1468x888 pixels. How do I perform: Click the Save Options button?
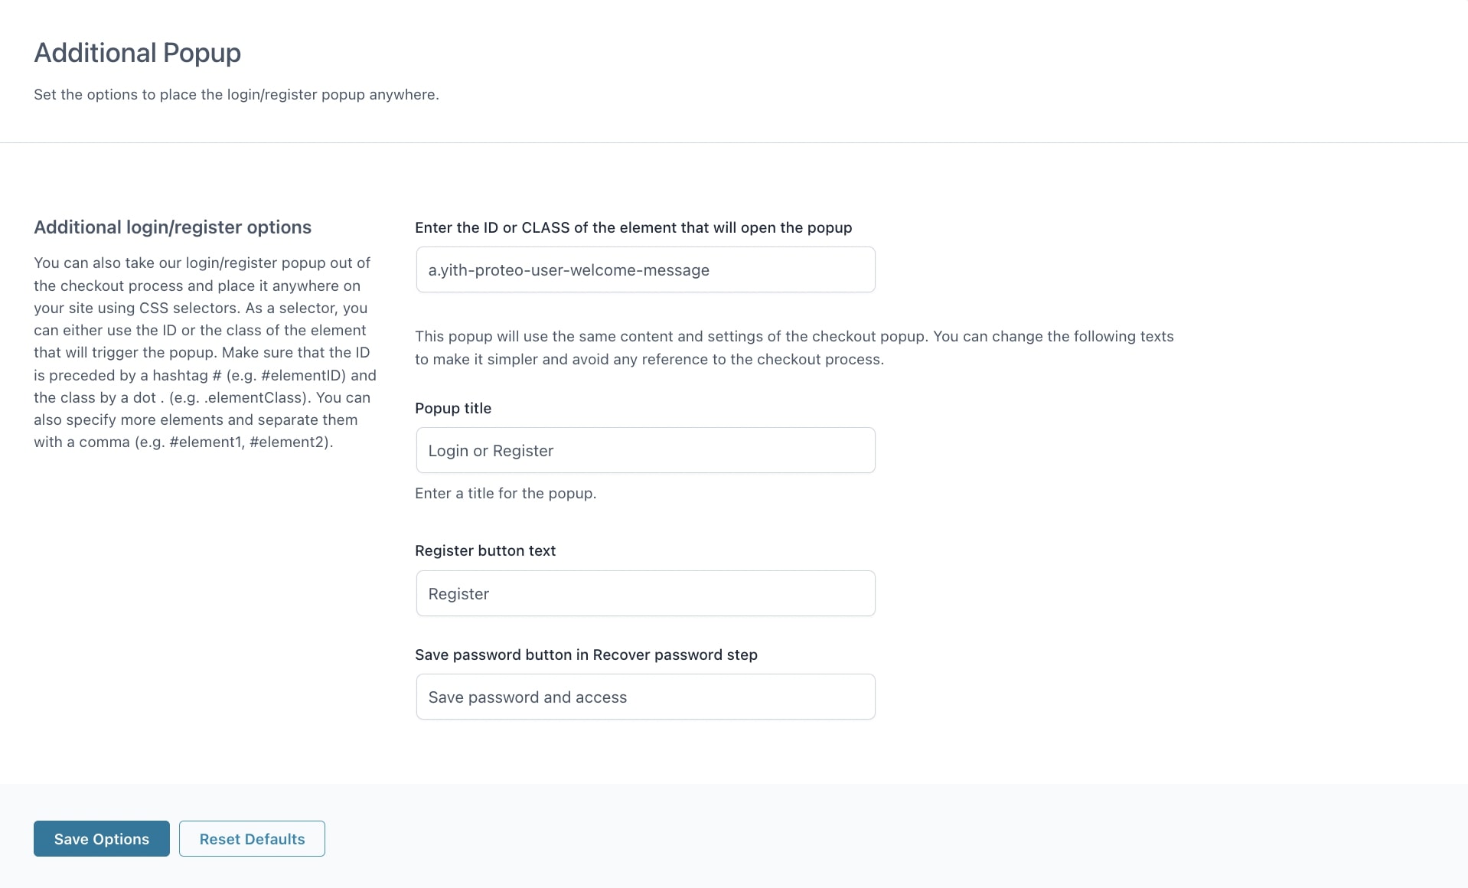click(x=101, y=838)
